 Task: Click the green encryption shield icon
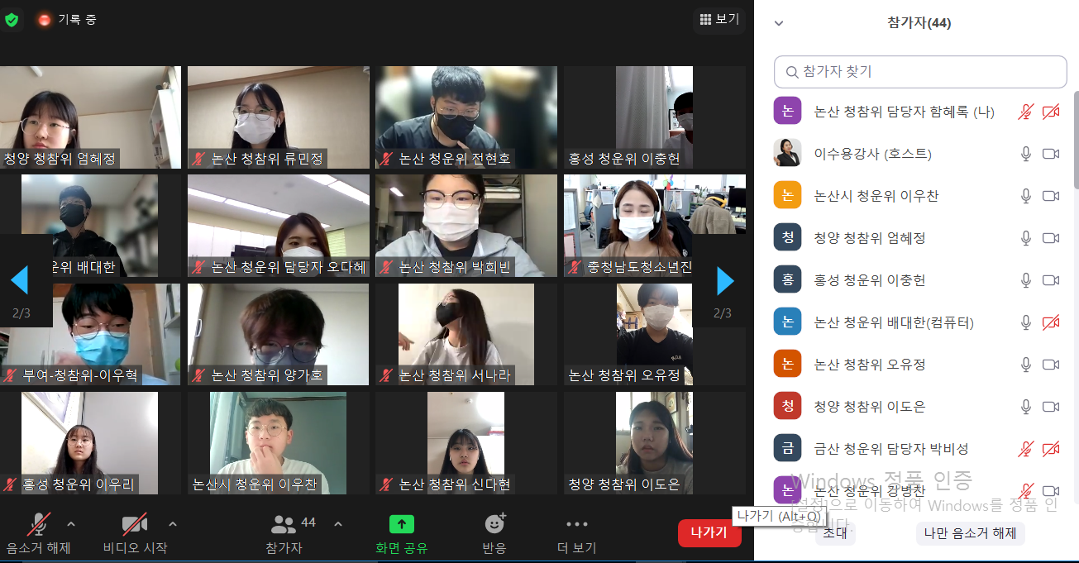[x=12, y=19]
